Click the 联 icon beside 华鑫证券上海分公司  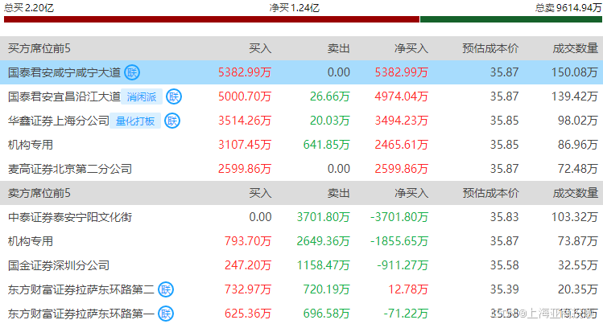click(172, 121)
